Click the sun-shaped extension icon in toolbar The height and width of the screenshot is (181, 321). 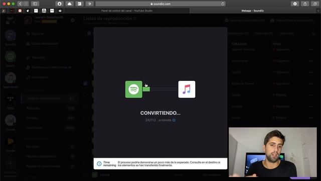click(x=89, y=4)
